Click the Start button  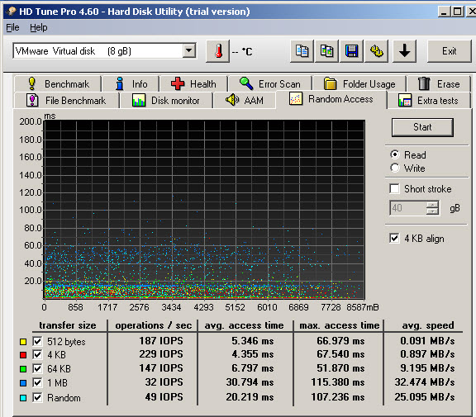click(x=422, y=127)
